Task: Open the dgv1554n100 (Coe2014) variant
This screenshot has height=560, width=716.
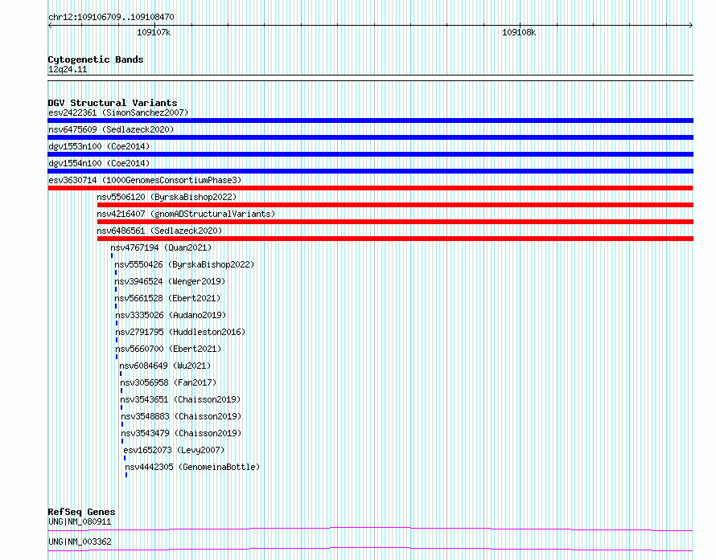Action: point(99,163)
